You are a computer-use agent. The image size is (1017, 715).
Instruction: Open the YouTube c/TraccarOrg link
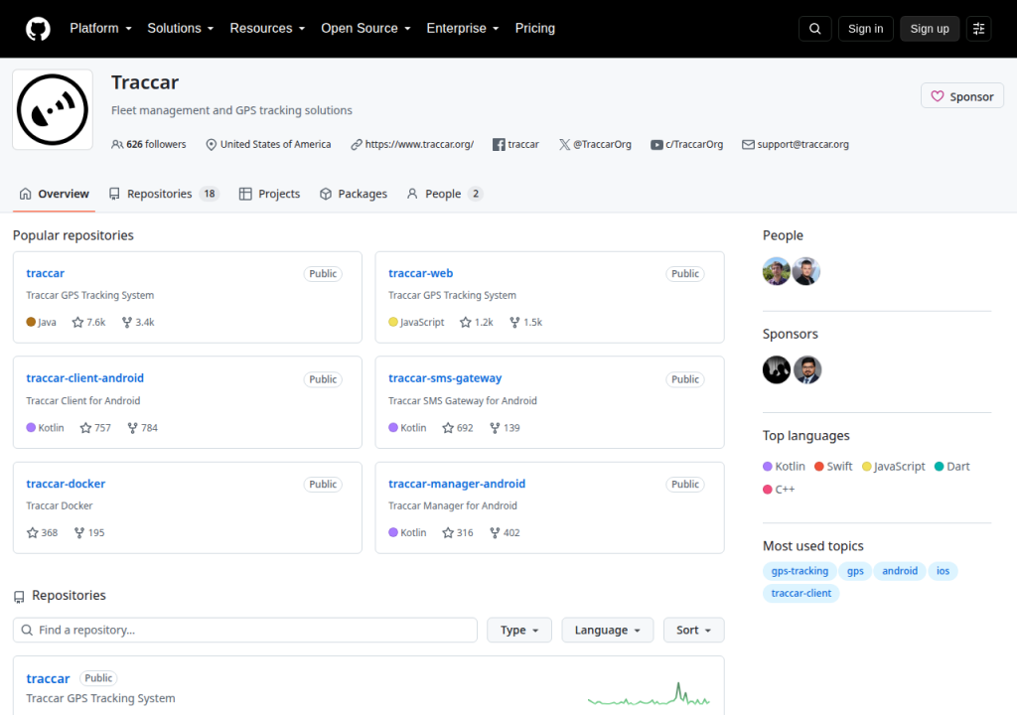(x=694, y=144)
